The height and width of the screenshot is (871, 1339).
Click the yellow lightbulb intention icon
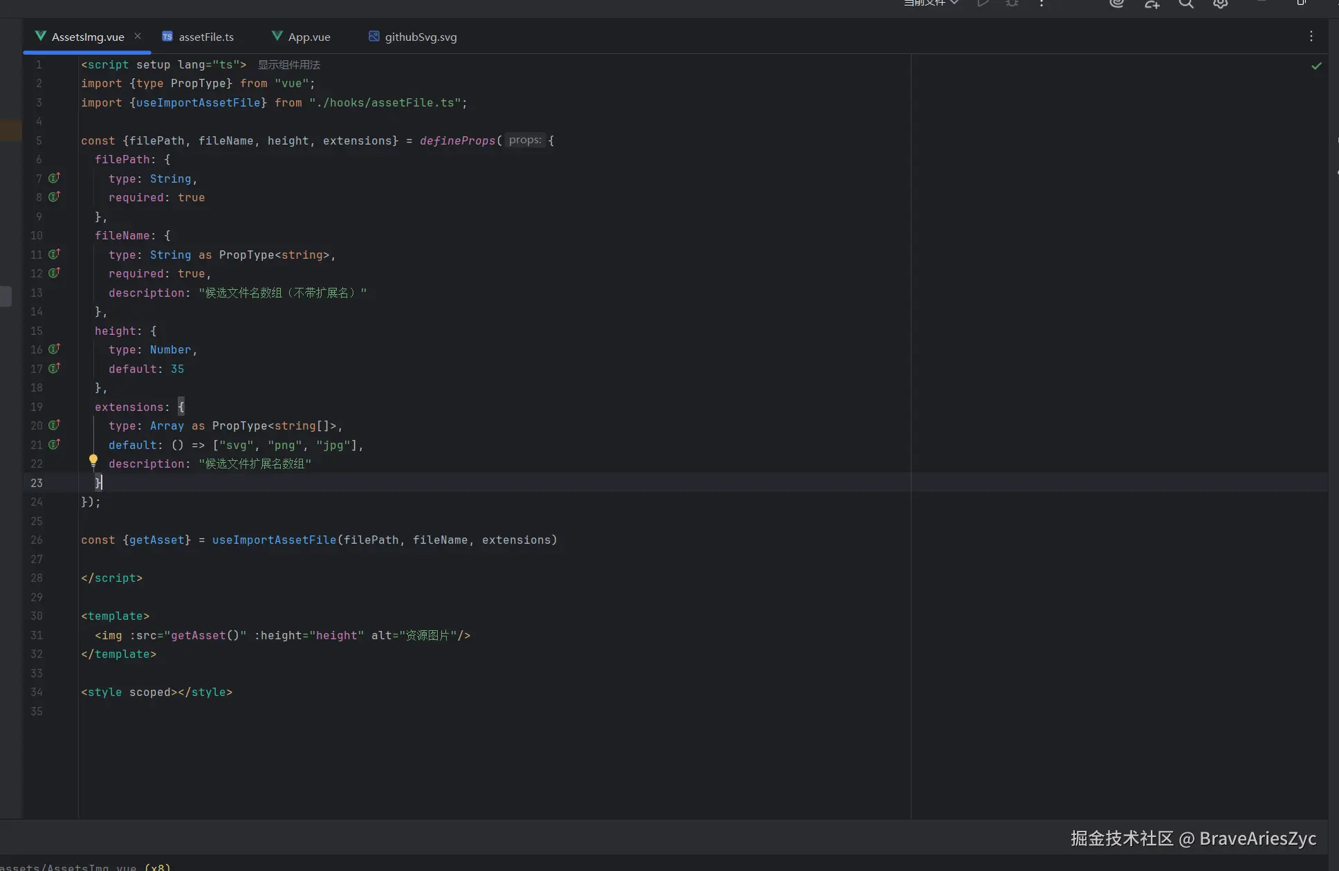[93, 460]
